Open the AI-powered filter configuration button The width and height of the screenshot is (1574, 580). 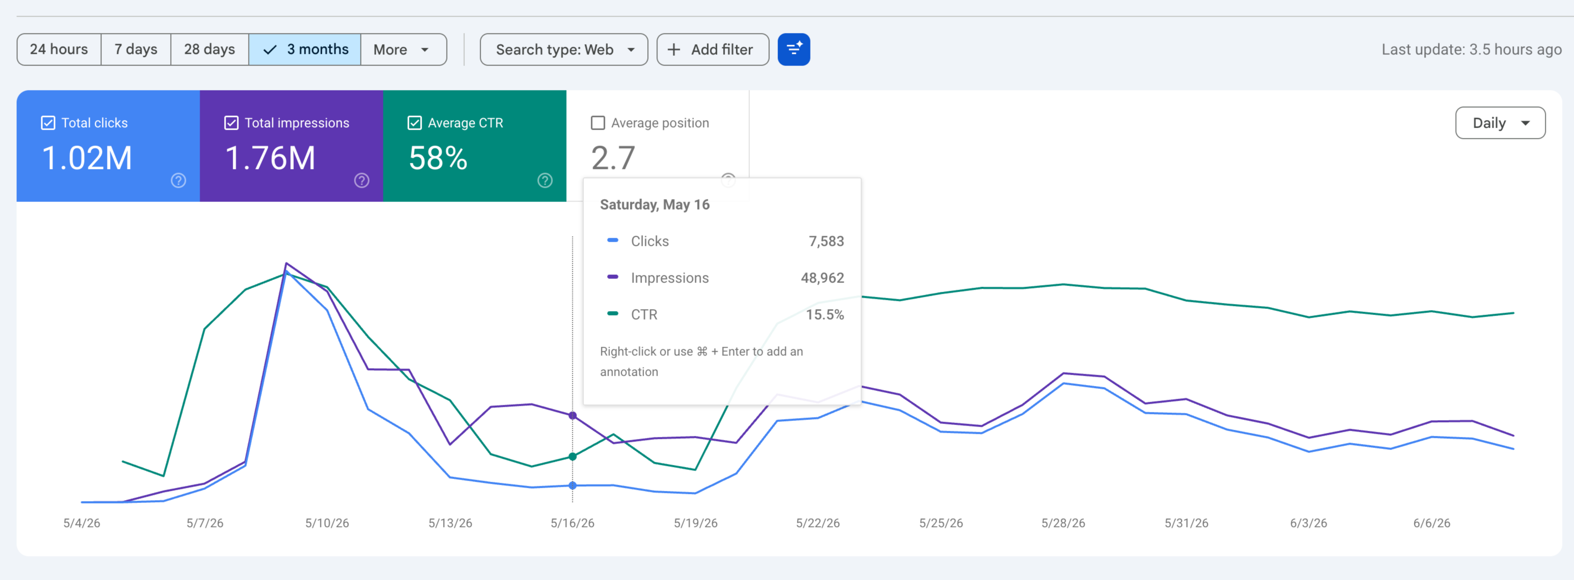coord(794,49)
